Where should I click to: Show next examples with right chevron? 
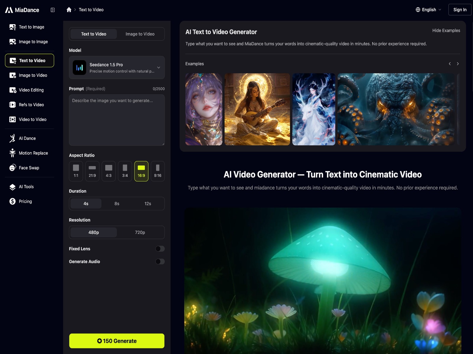click(458, 64)
